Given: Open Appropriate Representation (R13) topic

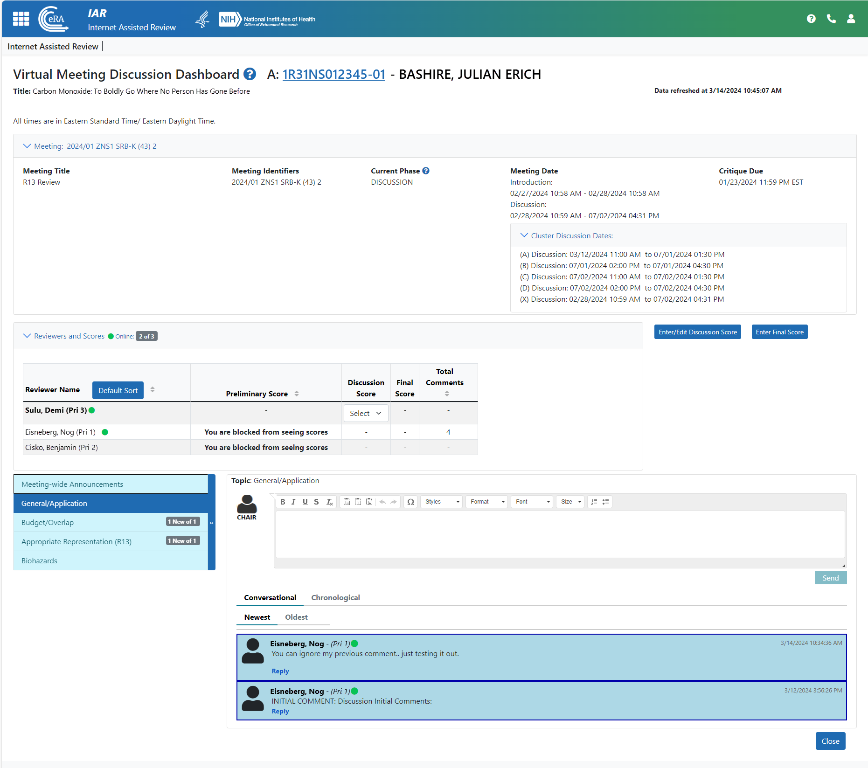Looking at the screenshot, I should [111, 541].
